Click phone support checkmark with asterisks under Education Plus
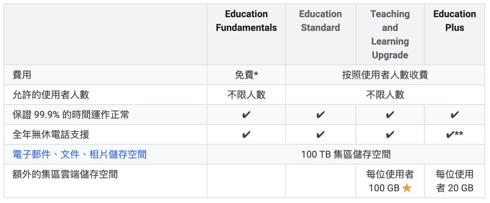Screen dimensions: 490x203 [x=454, y=135]
